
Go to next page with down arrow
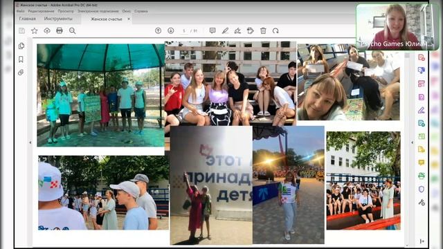tap(171, 30)
